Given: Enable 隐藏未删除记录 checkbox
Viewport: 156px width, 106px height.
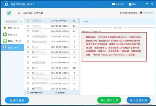Looking at the screenshot, I should pos(28,93).
